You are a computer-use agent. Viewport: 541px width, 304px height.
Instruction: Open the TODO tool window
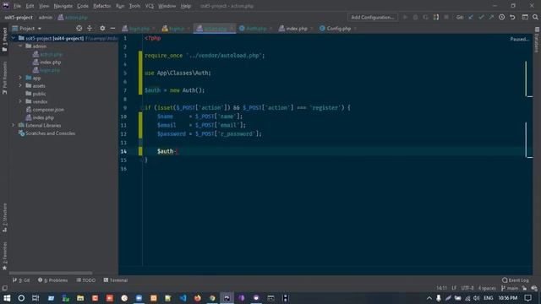click(86, 280)
